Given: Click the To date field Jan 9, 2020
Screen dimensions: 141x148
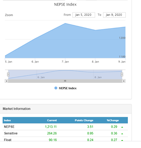Looking at the screenshot, I should point(114,15).
